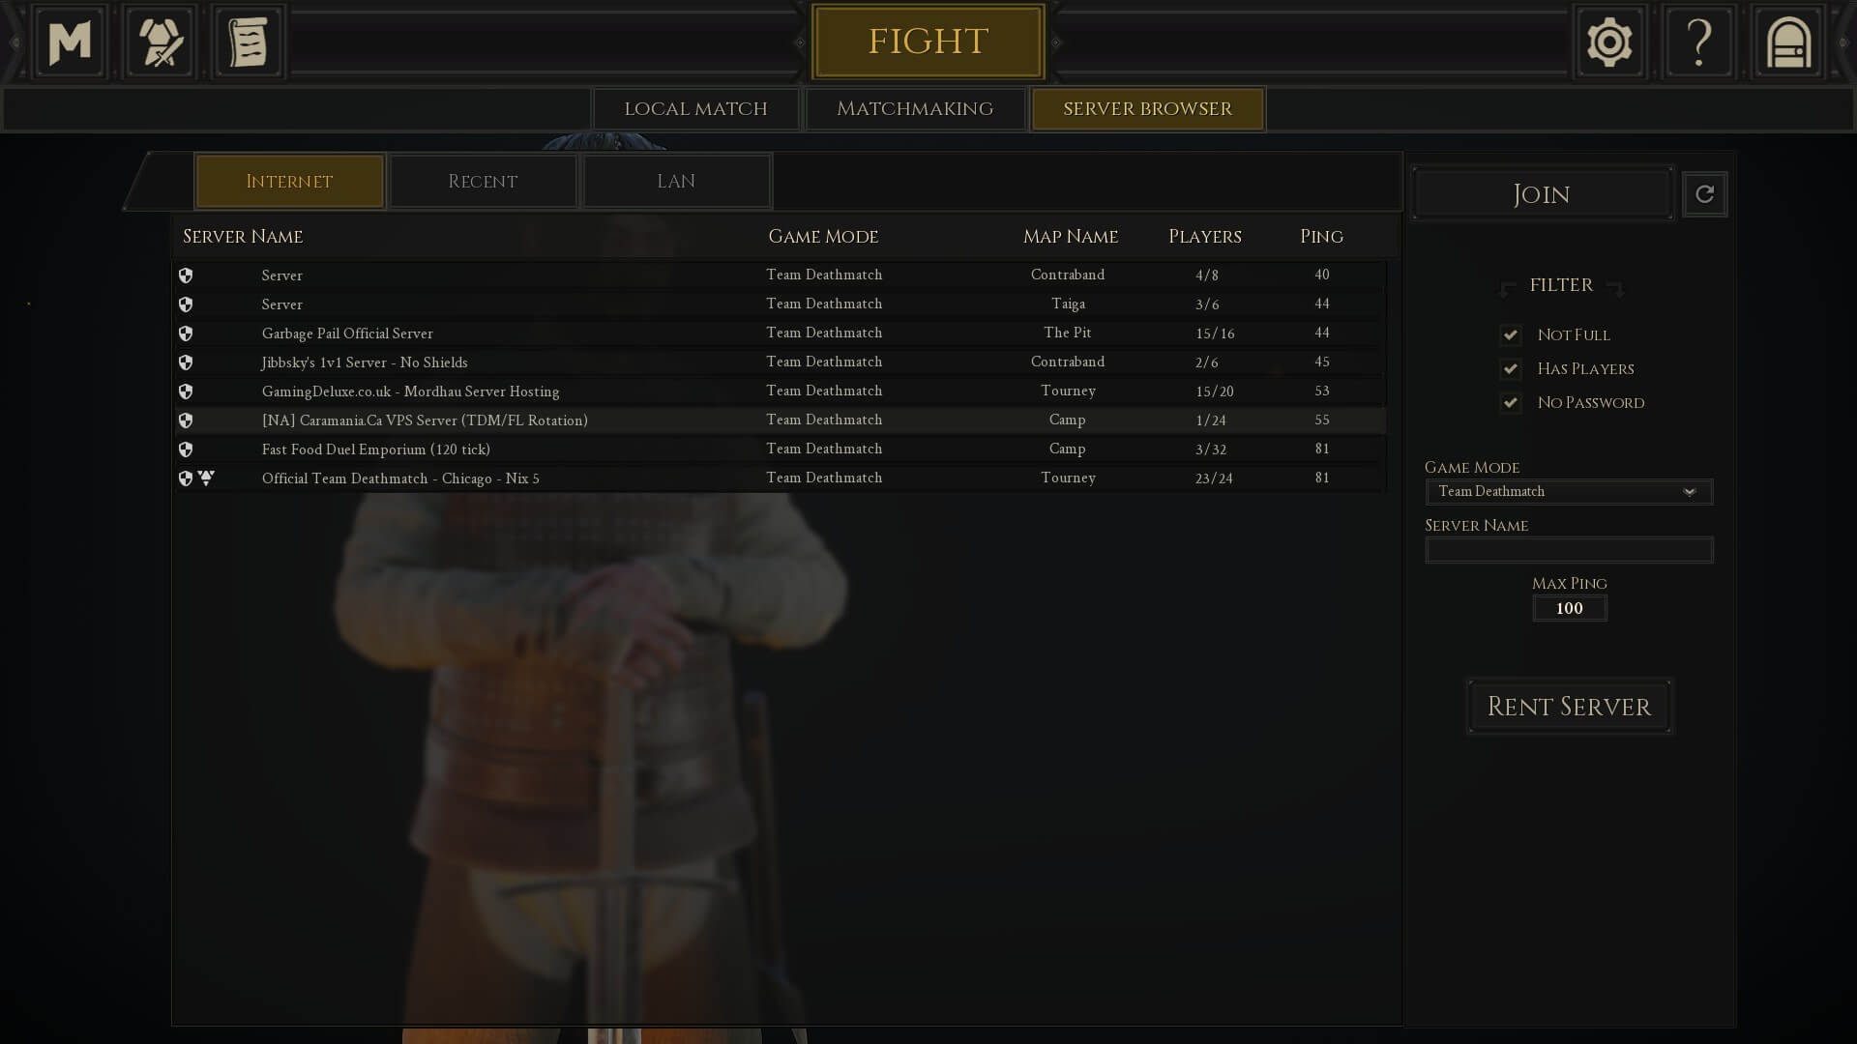Screen dimensions: 1857x1044
Task: Click the Max Ping value field
Action: [1569, 608]
